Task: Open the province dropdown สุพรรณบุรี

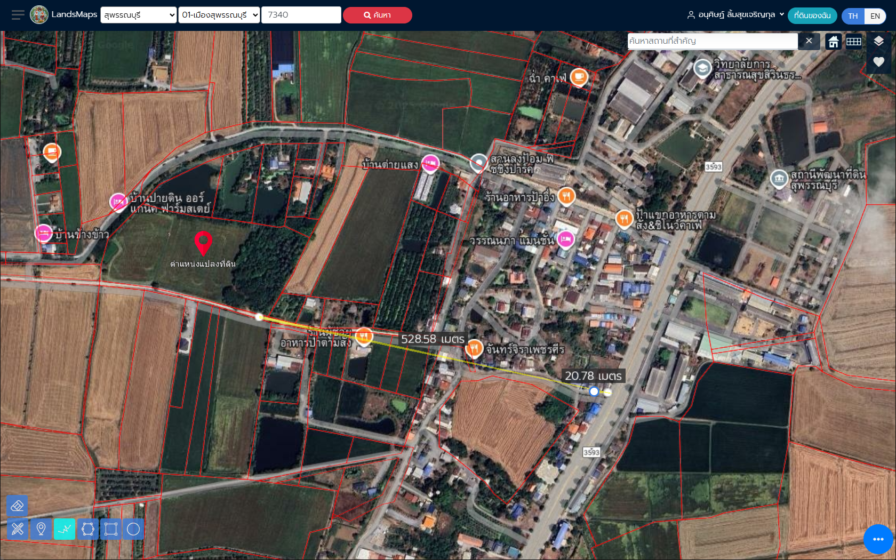Action: (139, 15)
